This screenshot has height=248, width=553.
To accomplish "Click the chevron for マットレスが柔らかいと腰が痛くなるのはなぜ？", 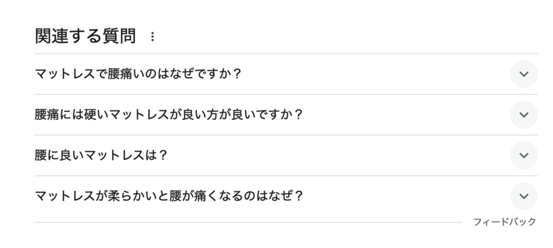I will pos(524,196).
